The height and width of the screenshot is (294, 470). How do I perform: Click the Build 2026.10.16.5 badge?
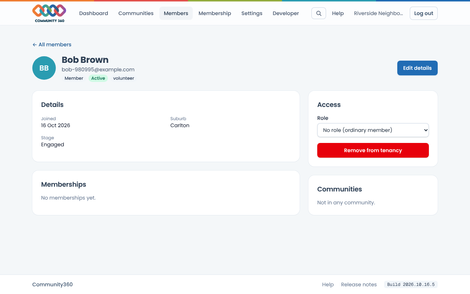pyautogui.click(x=411, y=284)
